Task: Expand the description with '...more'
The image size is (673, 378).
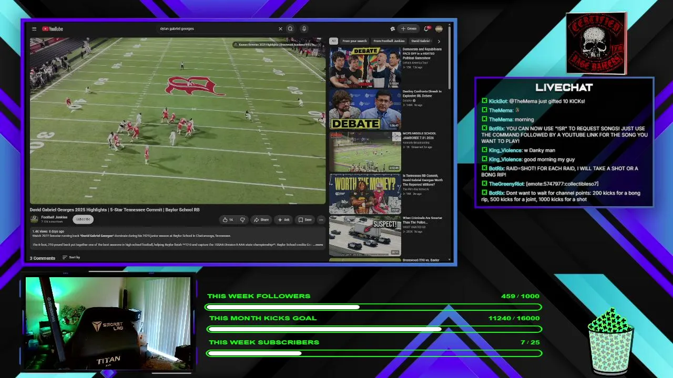Action: (x=318, y=245)
